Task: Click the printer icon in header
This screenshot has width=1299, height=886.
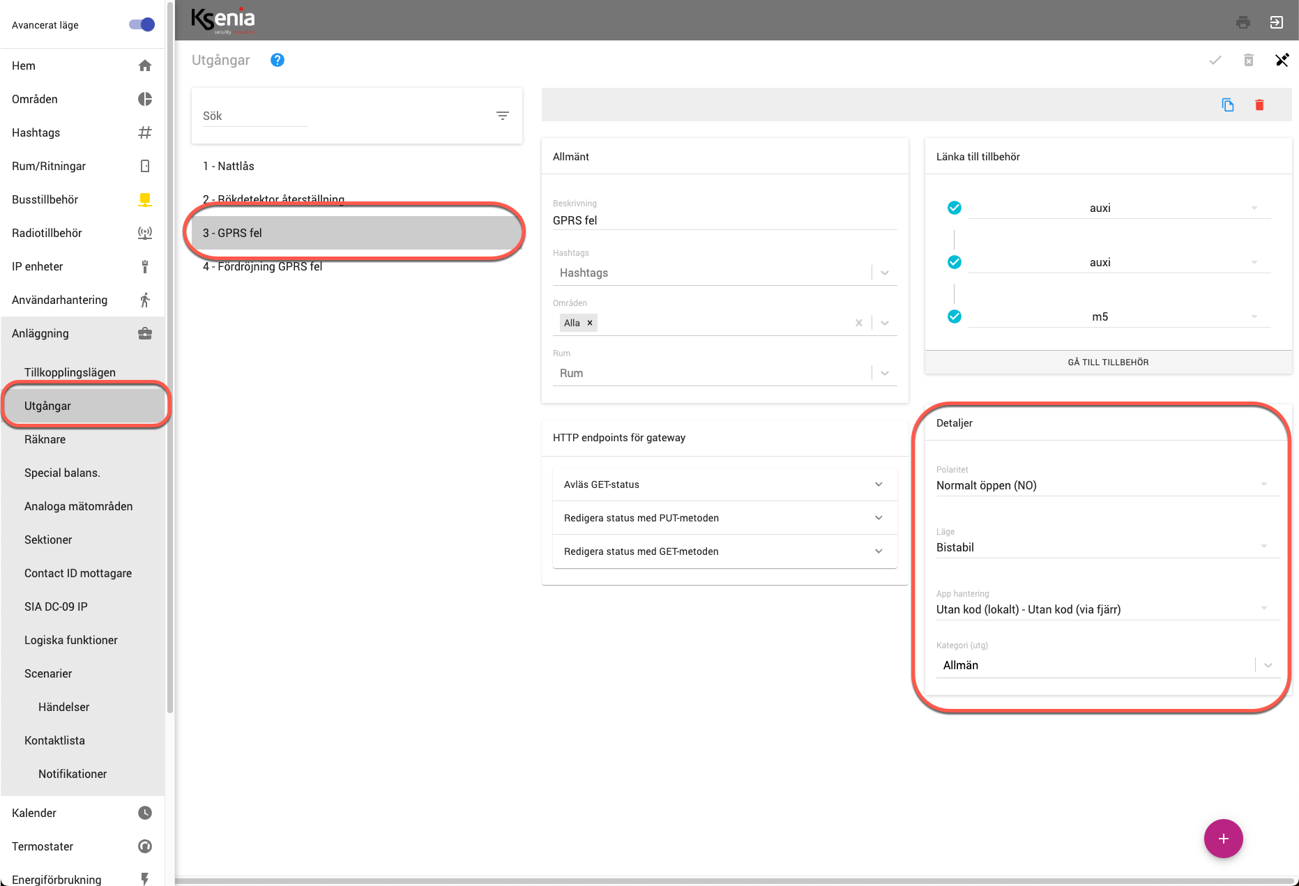Action: [x=1243, y=22]
